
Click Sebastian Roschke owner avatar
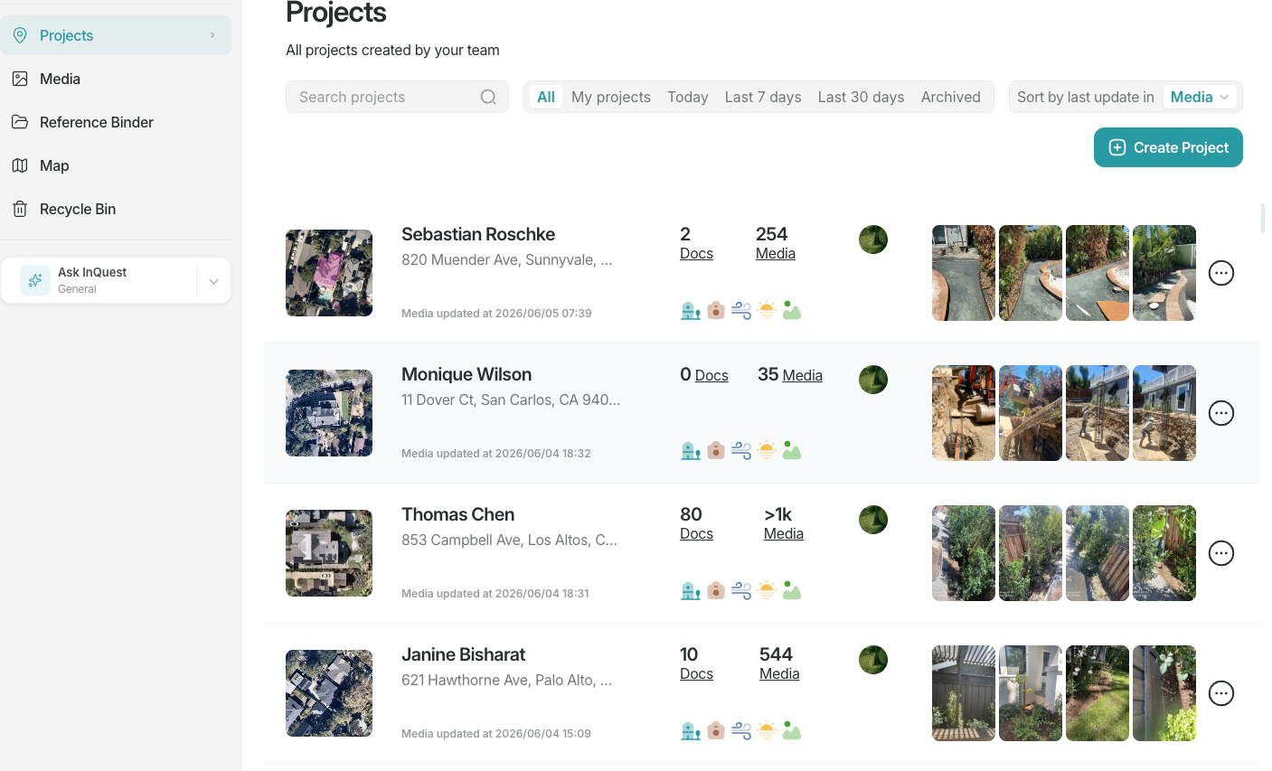coord(873,240)
